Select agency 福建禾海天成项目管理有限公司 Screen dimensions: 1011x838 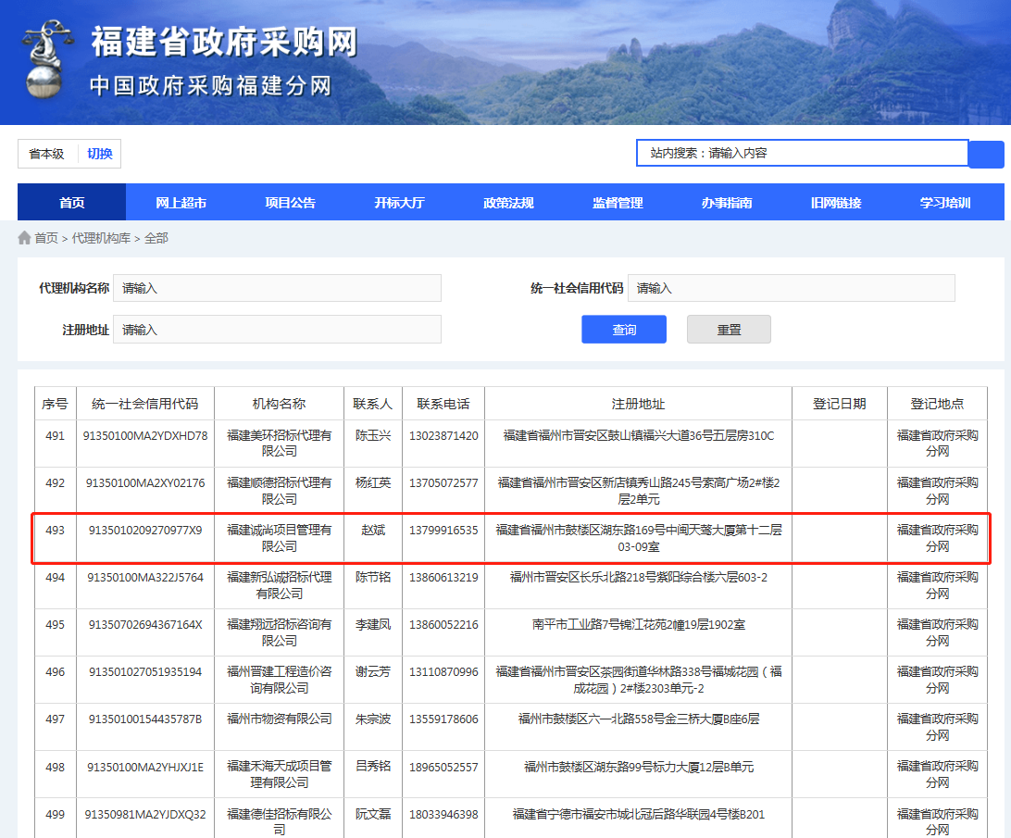pyautogui.click(x=280, y=774)
